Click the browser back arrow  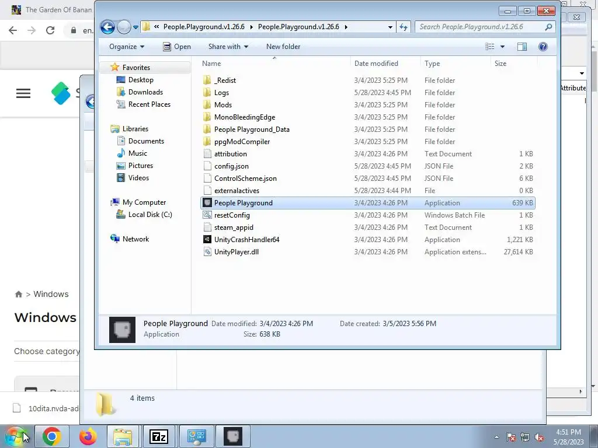click(13, 30)
